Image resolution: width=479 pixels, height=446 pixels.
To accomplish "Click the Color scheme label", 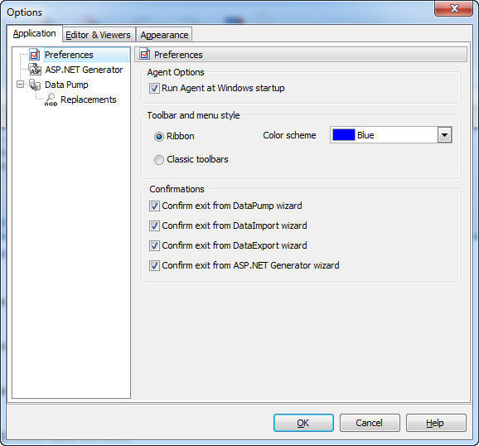I will (289, 135).
